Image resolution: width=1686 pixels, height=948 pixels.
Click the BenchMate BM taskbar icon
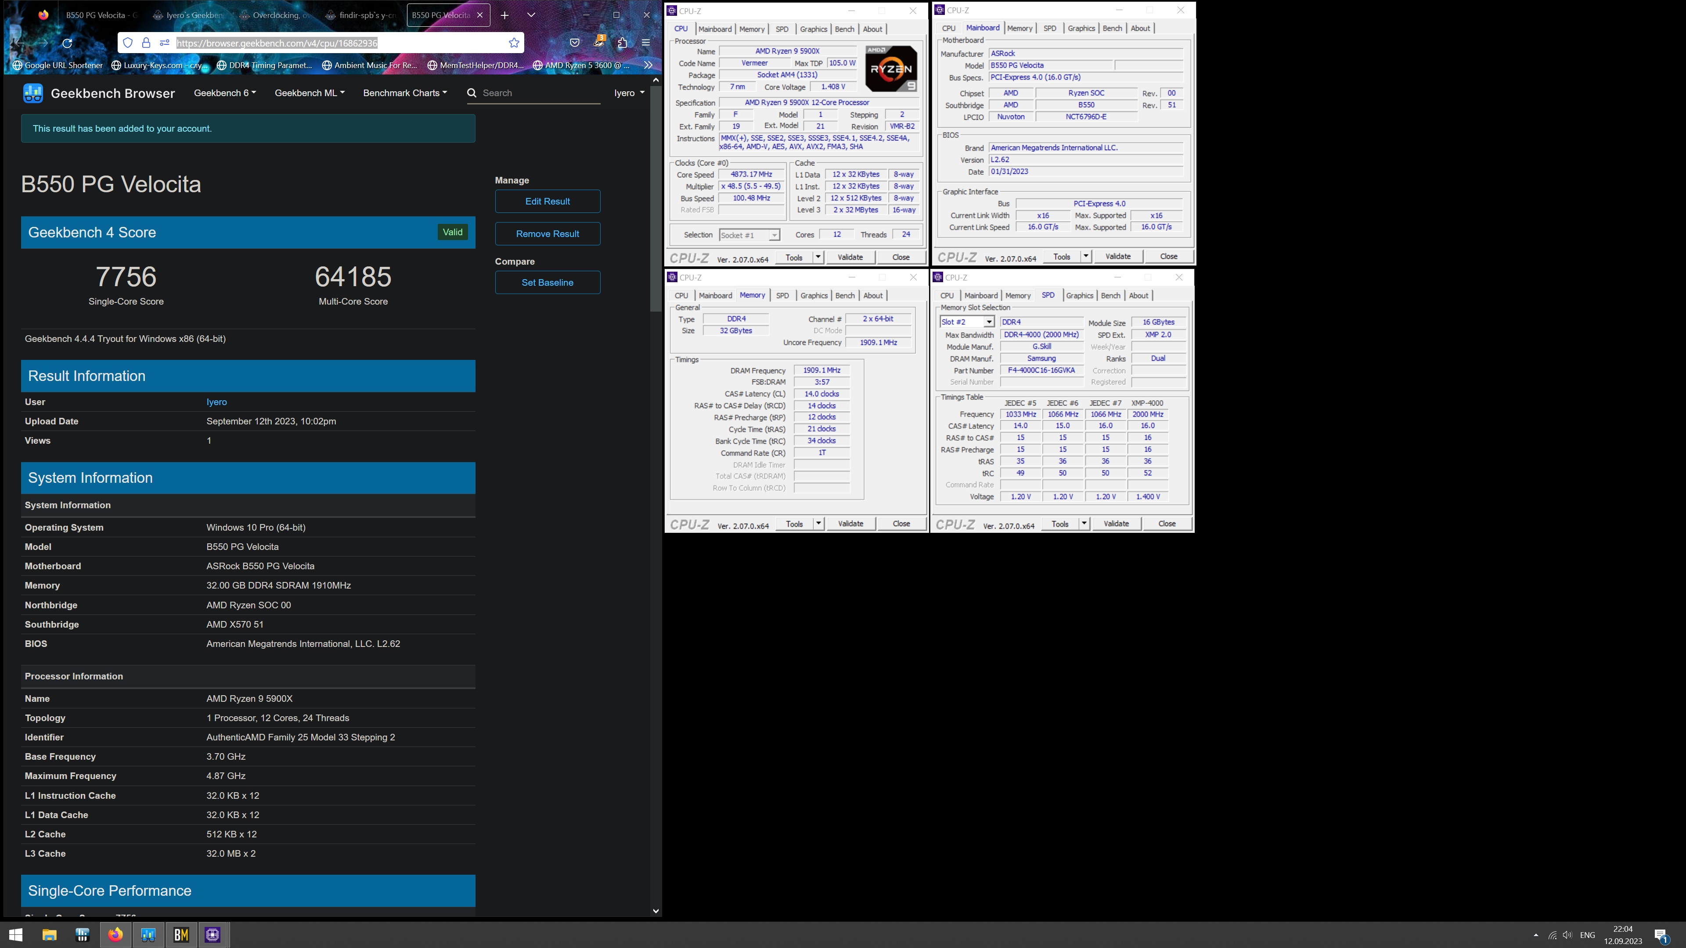[x=180, y=935]
